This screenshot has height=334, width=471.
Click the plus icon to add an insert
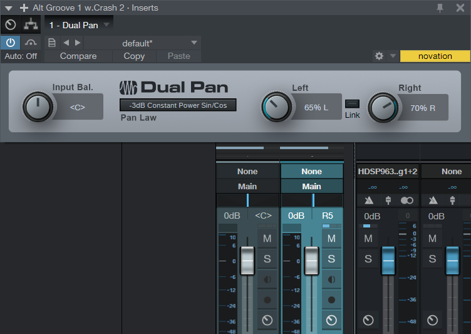(24, 8)
